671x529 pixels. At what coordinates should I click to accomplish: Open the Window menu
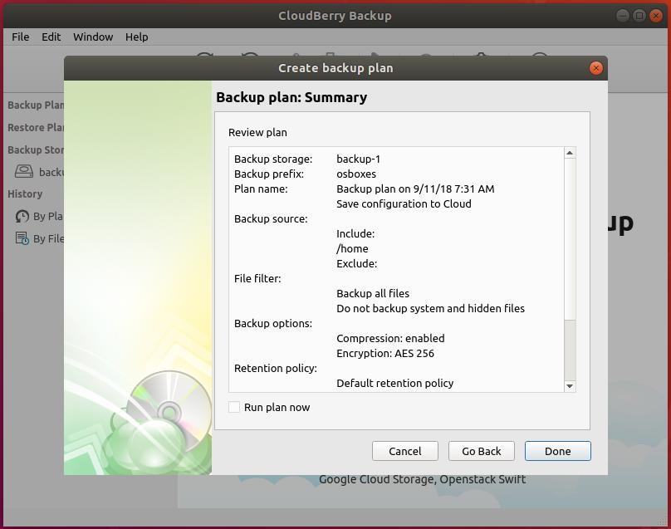(93, 37)
